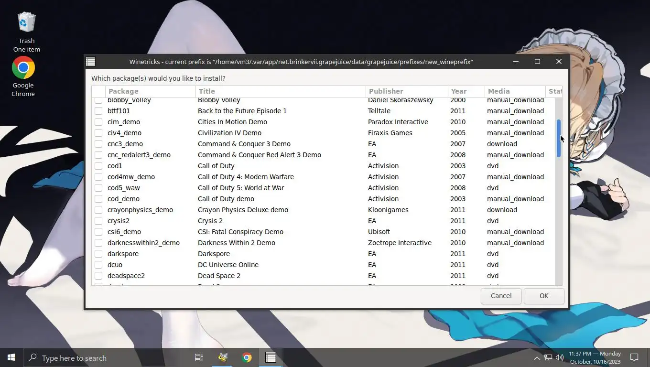Click the Kloonigames publisher cell

389,210
